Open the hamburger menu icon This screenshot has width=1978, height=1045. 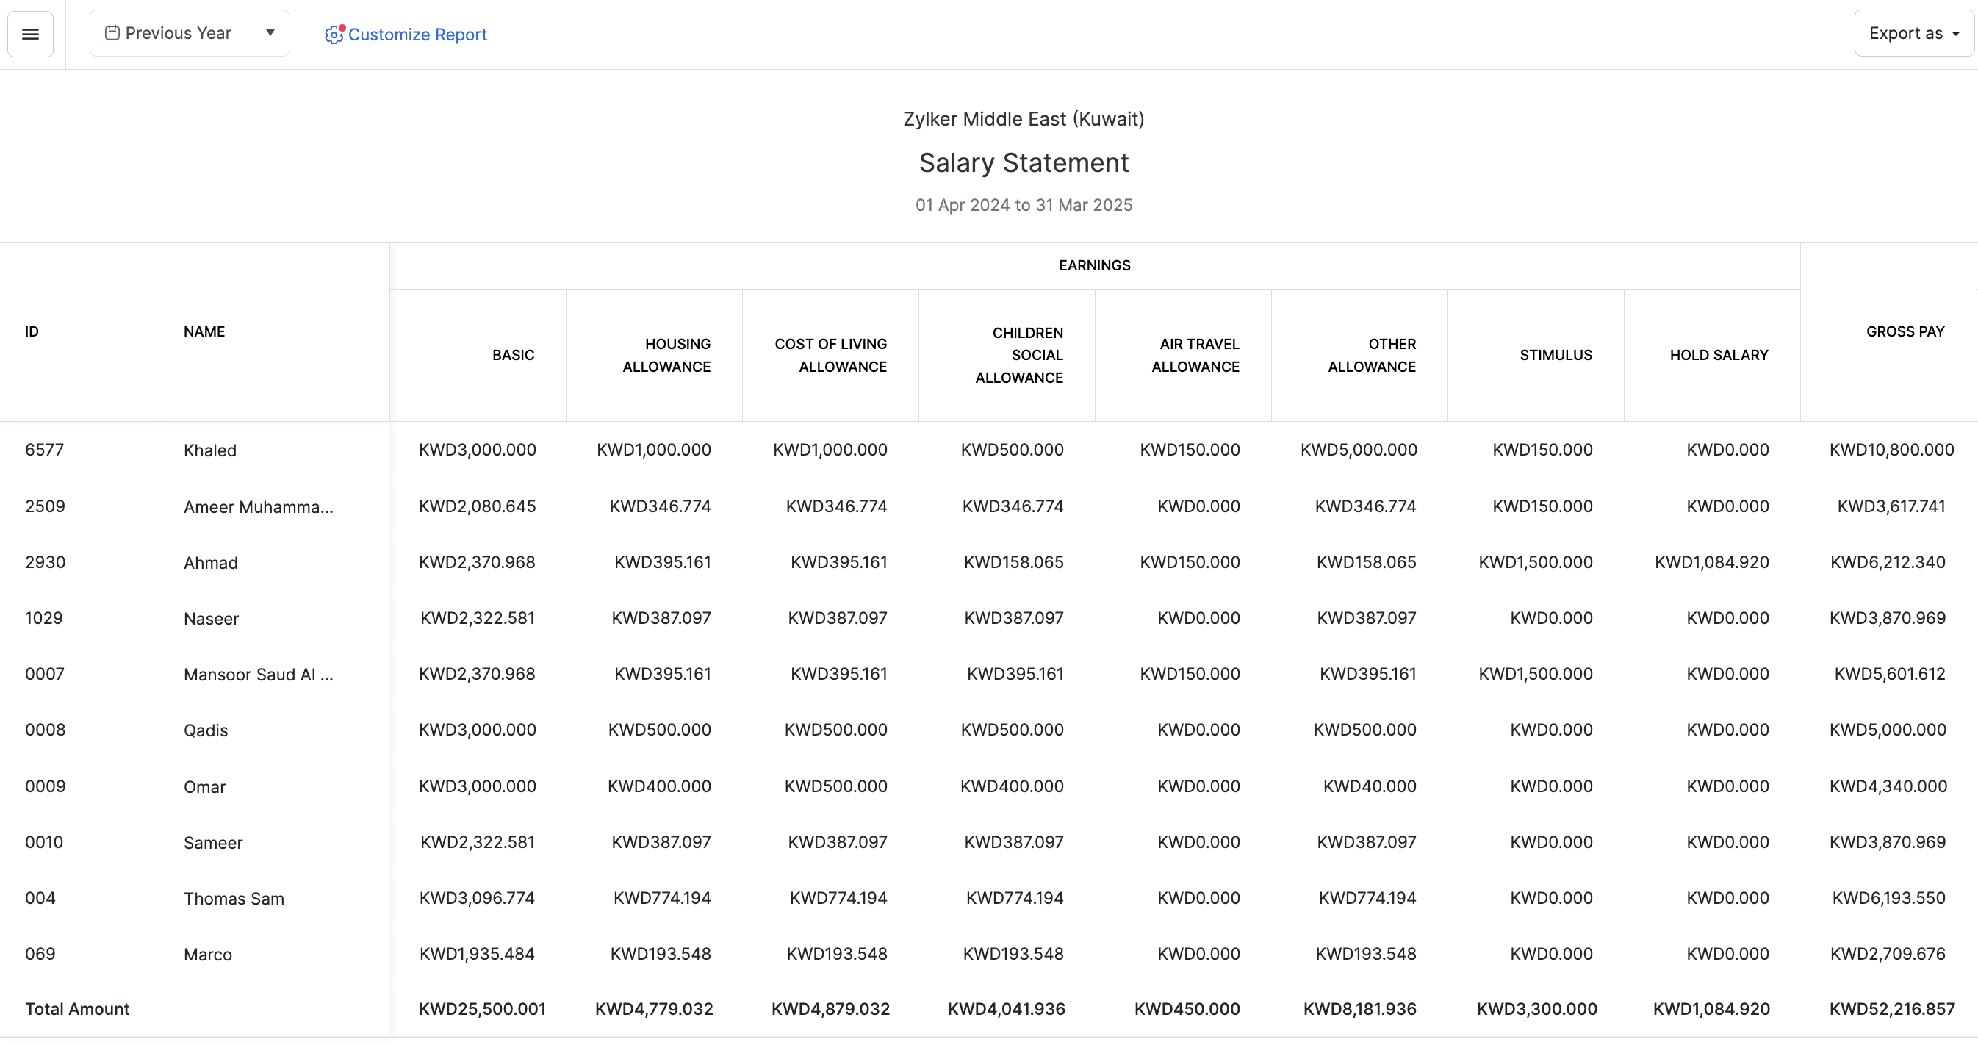30,34
